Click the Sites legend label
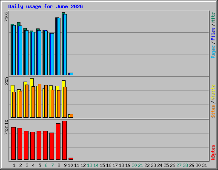This screenshot has width=218, height=170. pos(213,111)
